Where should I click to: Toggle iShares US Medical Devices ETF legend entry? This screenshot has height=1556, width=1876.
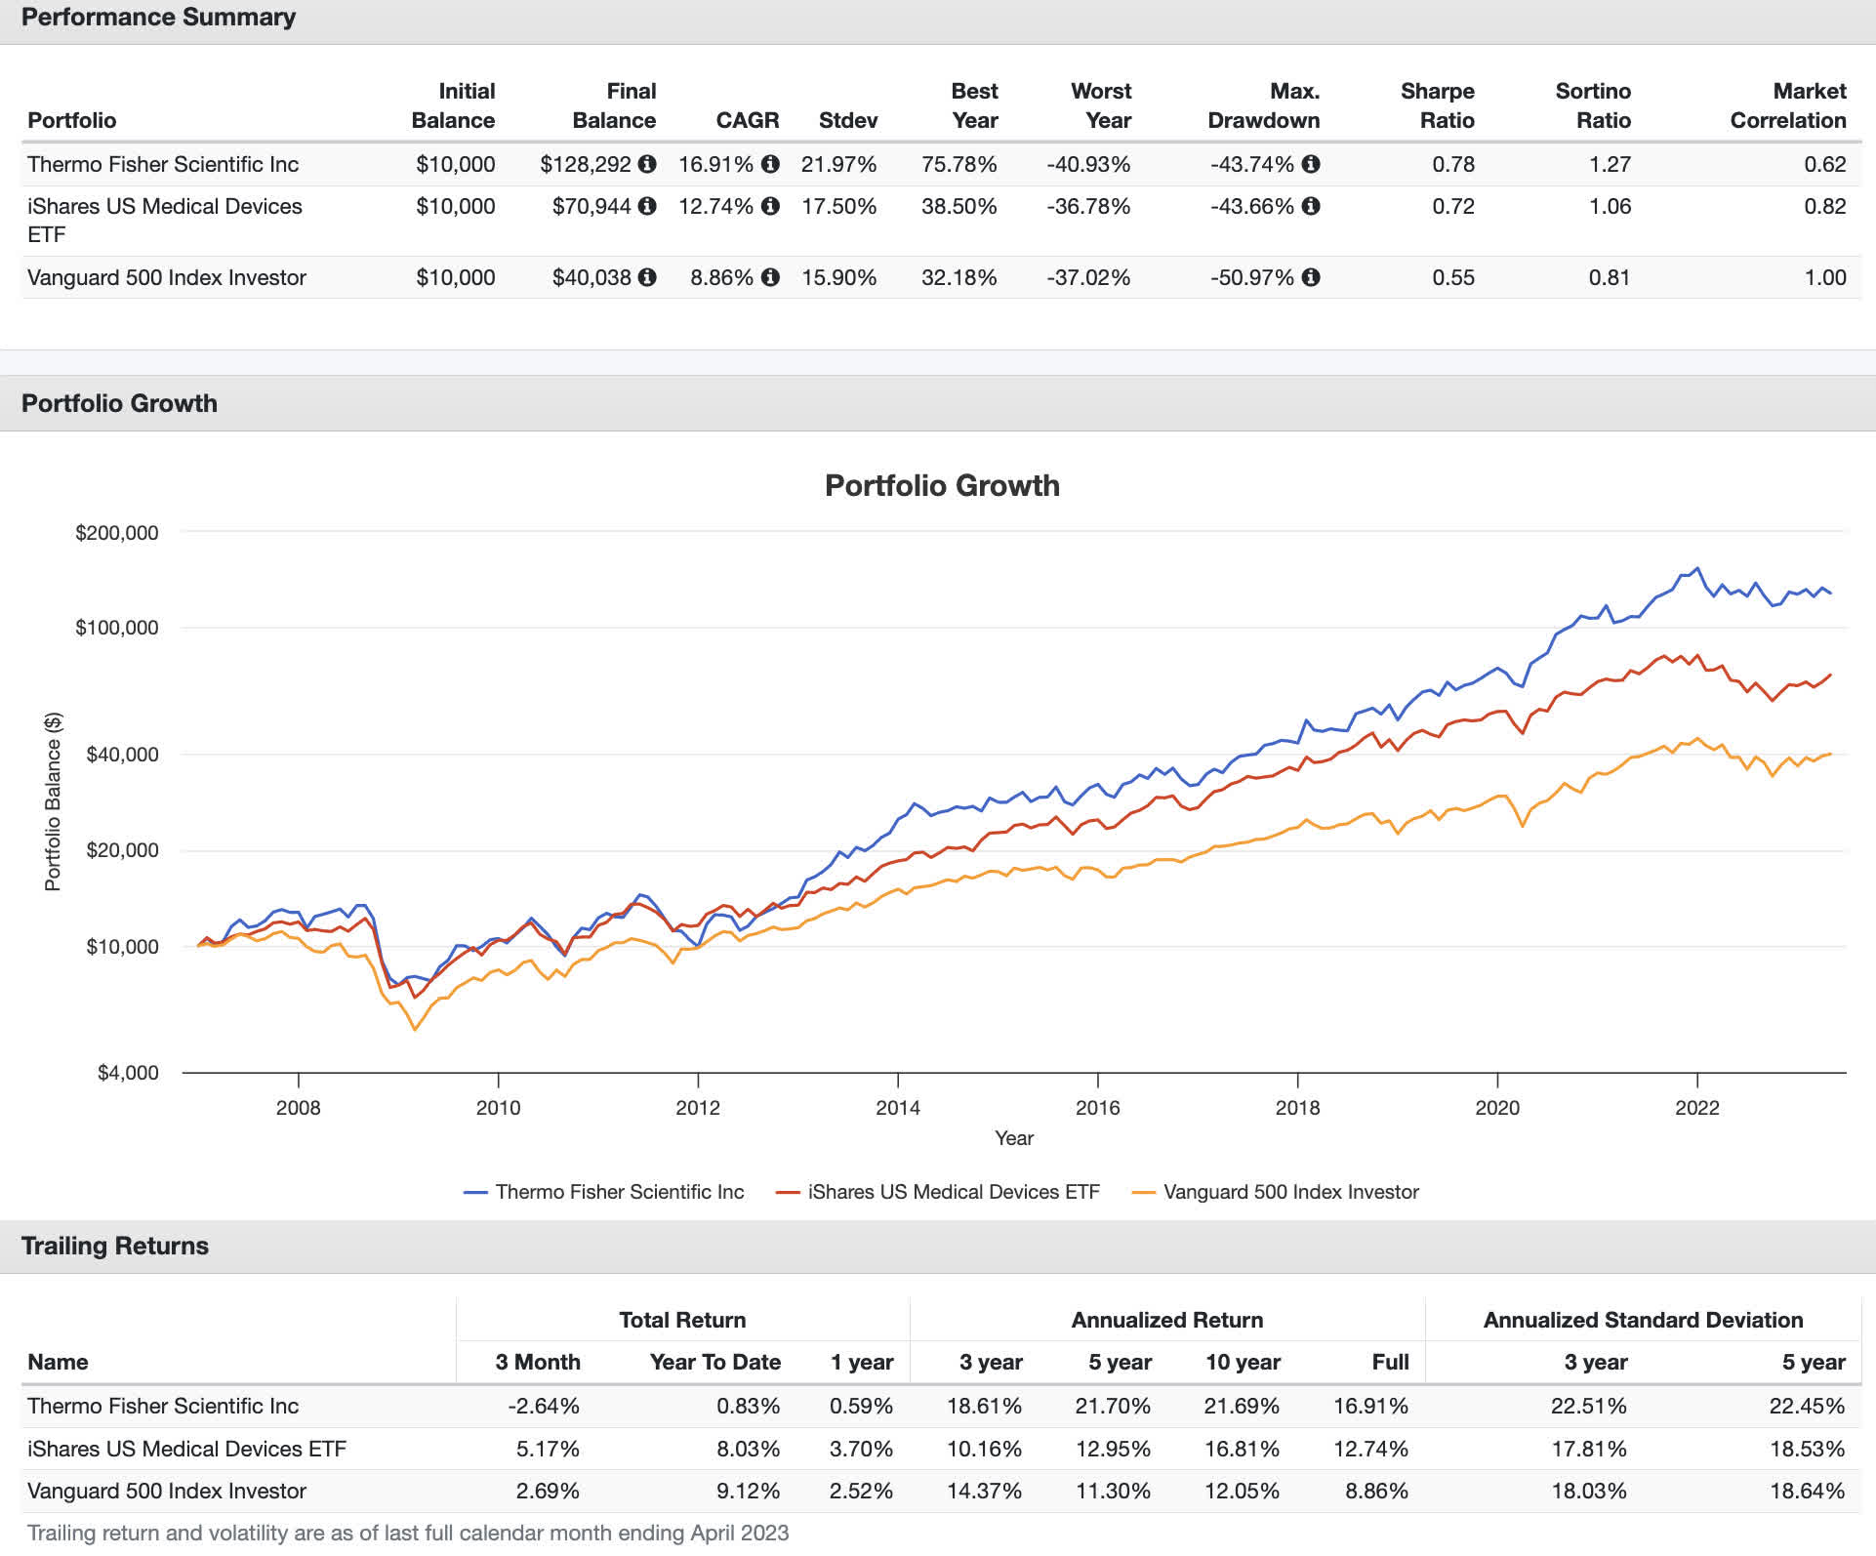953,1192
